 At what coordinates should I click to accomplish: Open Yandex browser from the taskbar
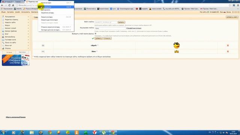pos(95,132)
